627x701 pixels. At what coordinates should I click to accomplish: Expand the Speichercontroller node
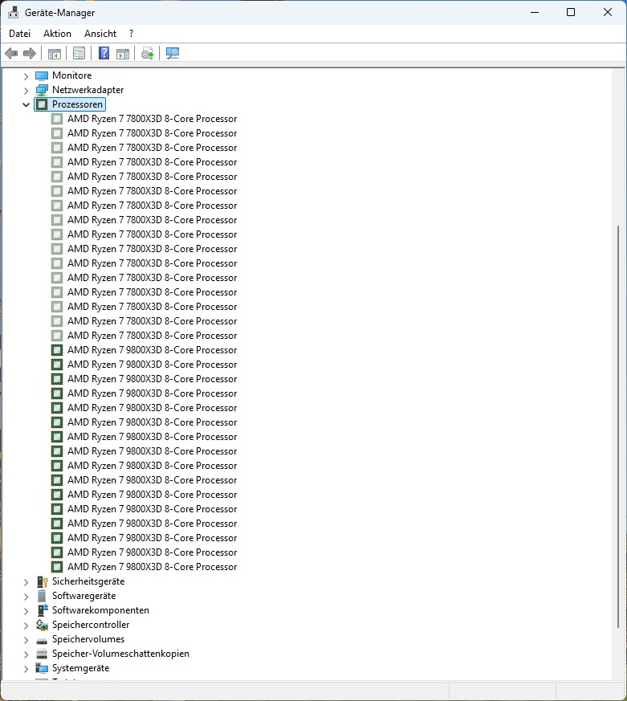[x=26, y=625]
